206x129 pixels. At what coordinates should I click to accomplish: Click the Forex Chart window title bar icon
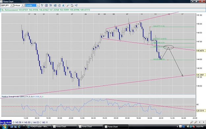click(1, 1)
